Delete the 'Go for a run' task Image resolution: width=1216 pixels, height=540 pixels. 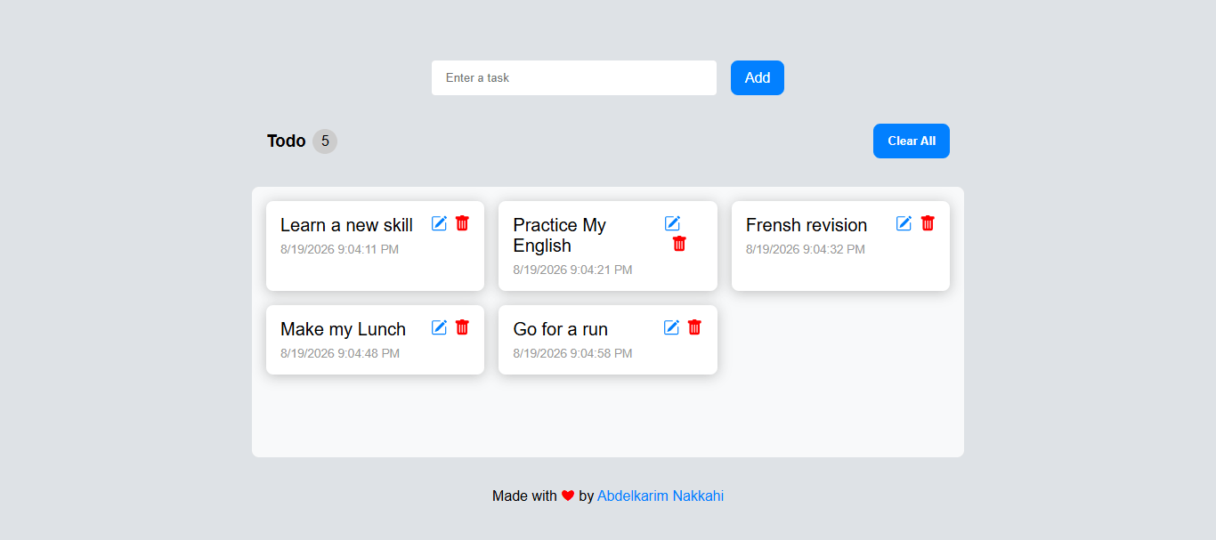click(x=694, y=327)
